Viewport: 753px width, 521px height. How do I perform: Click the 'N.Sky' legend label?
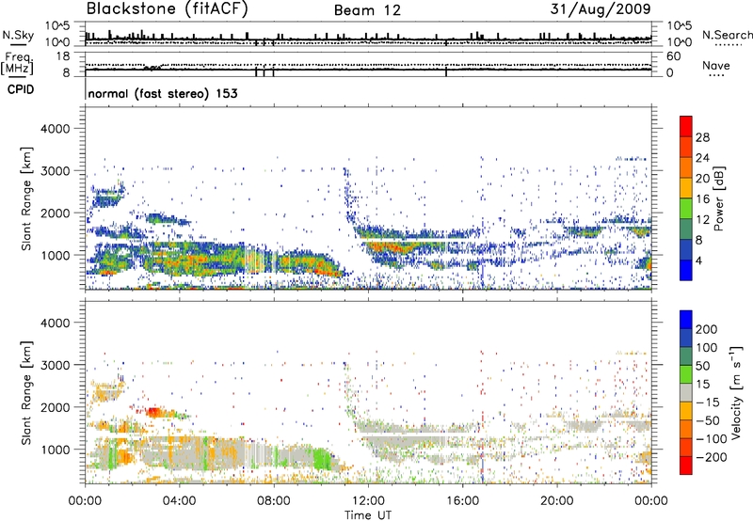18,35
